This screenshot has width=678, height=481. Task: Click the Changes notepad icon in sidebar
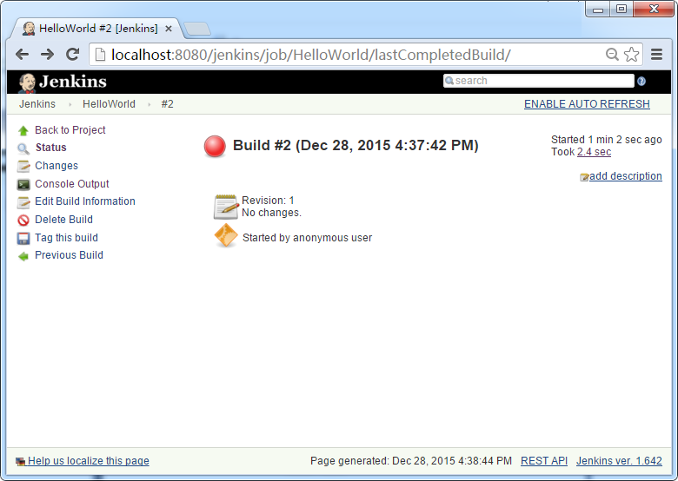pyautogui.click(x=23, y=166)
